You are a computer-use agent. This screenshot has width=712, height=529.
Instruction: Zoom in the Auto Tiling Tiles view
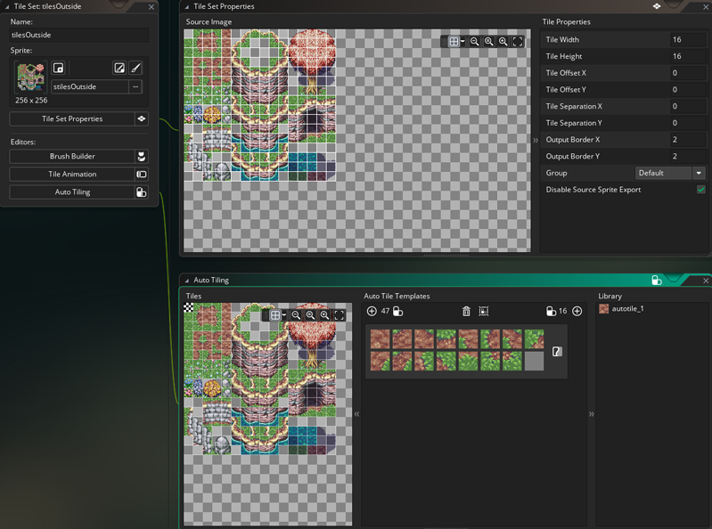(324, 315)
